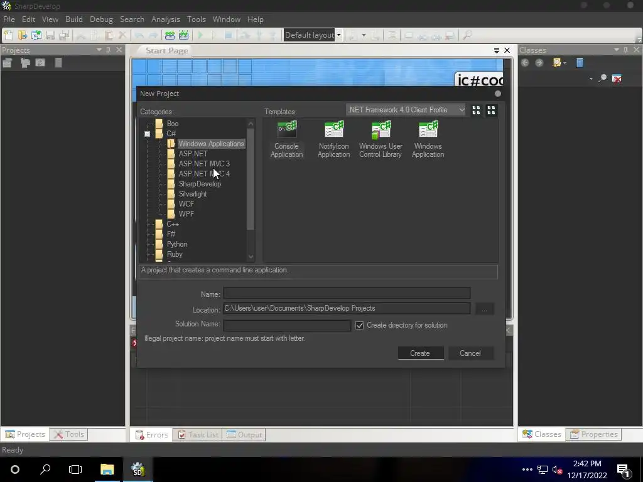The width and height of the screenshot is (643, 482).
Task: Open the Build menu
Action: coord(74,19)
